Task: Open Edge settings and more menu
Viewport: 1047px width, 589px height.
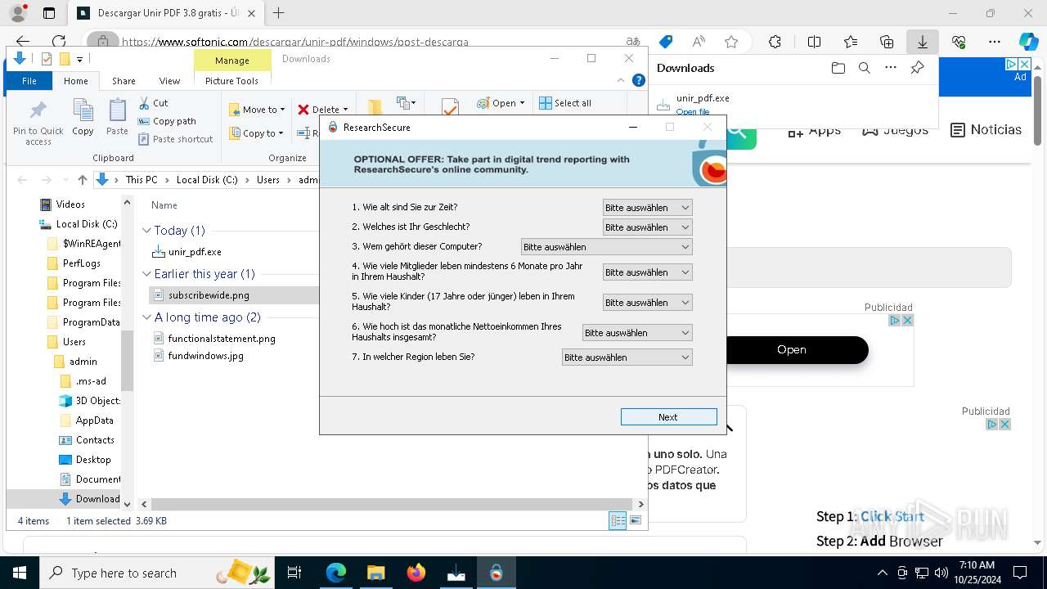Action: [995, 42]
